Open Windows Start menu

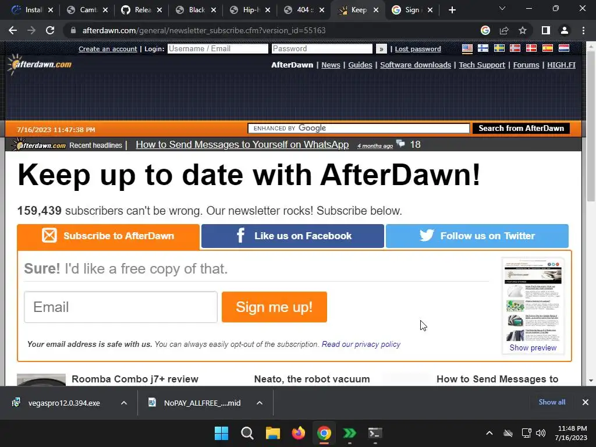point(221,433)
